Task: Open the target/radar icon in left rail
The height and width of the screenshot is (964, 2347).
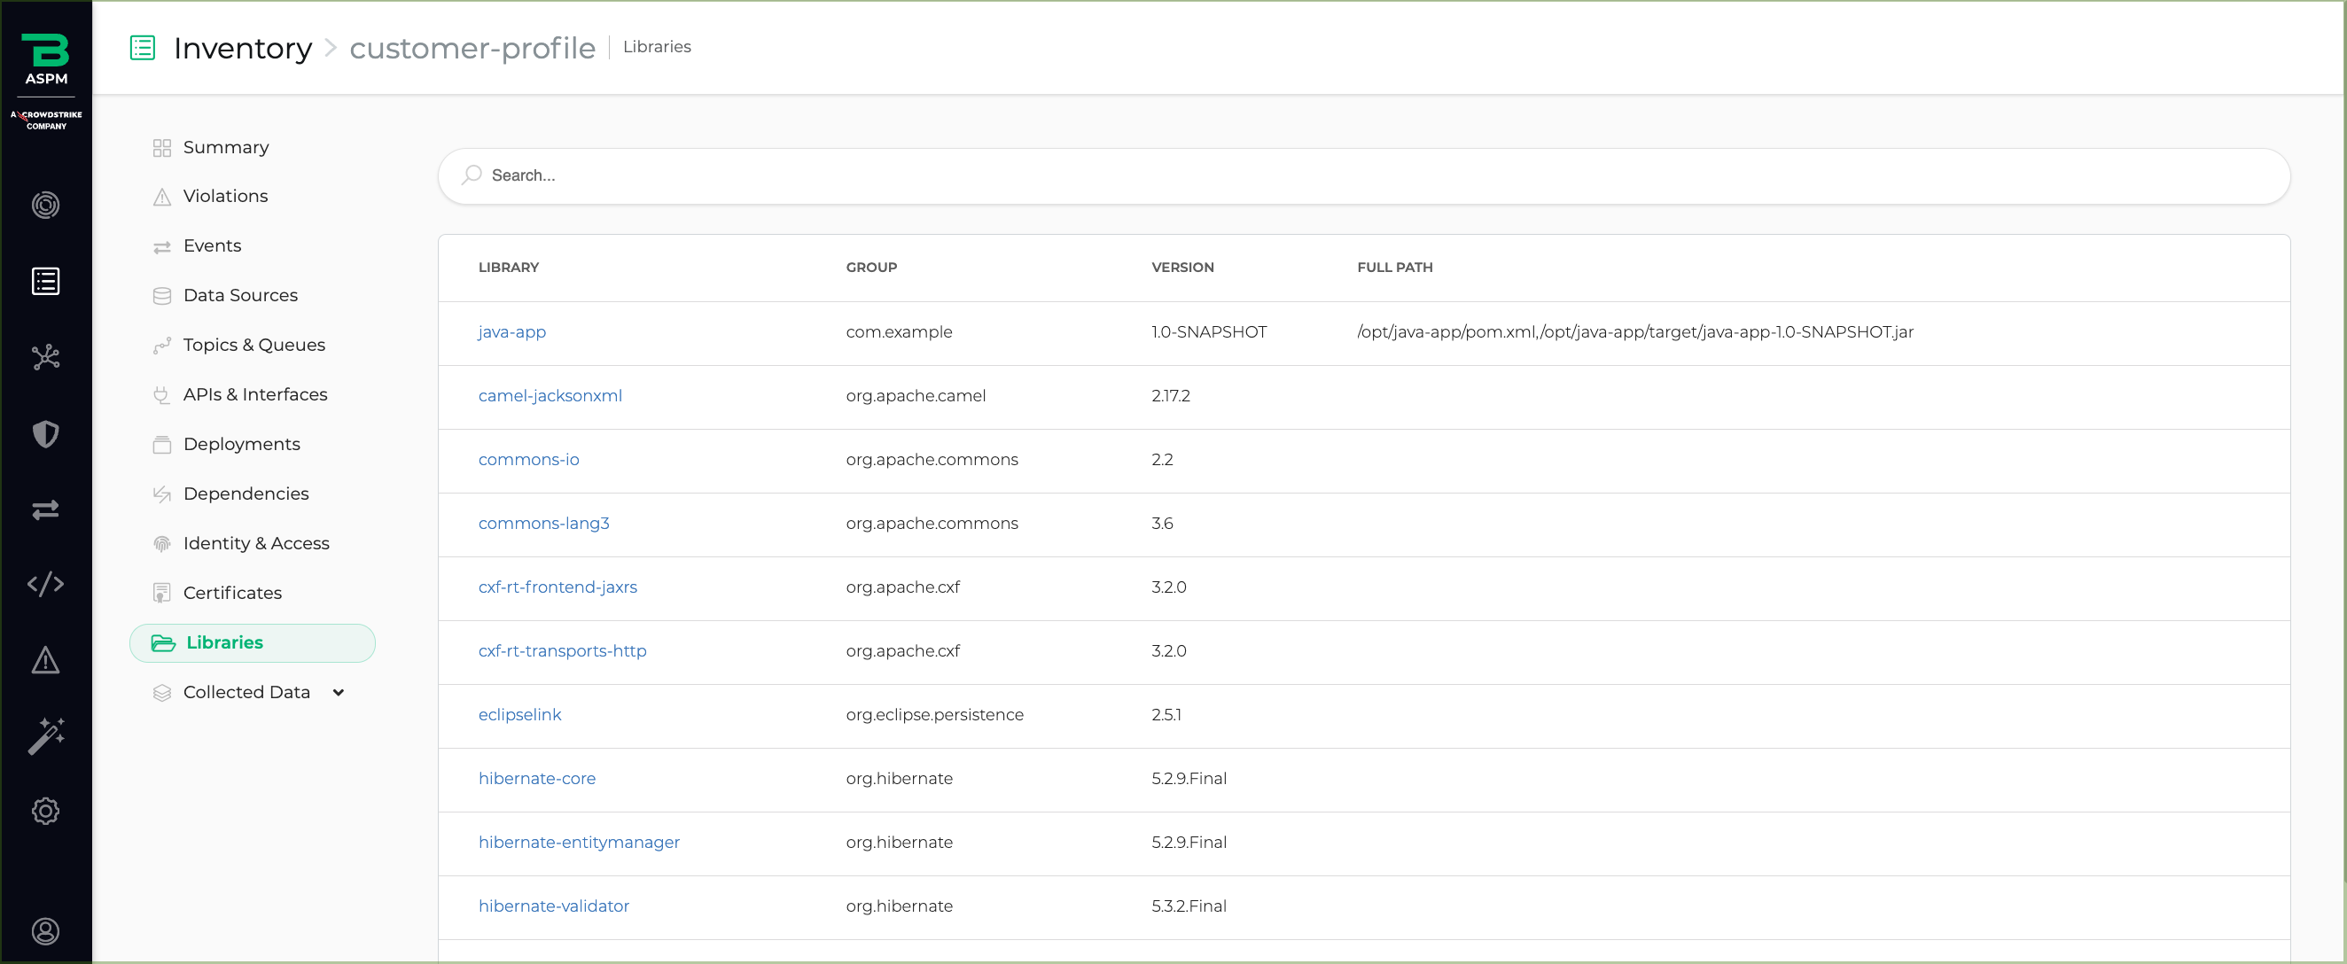Action: pos(45,205)
